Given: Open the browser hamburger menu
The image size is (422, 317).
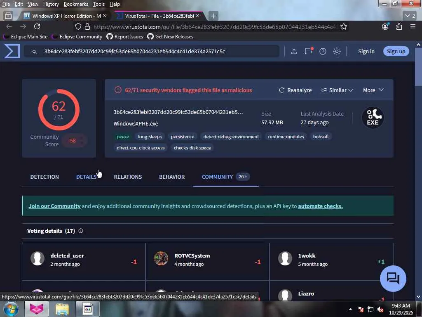Looking at the screenshot, I should coord(413,26).
